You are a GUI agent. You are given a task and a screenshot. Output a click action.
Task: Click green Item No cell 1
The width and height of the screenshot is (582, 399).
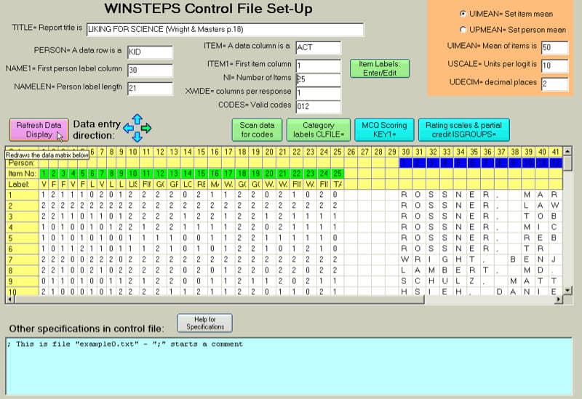pyautogui.click(x=44, y=173)
